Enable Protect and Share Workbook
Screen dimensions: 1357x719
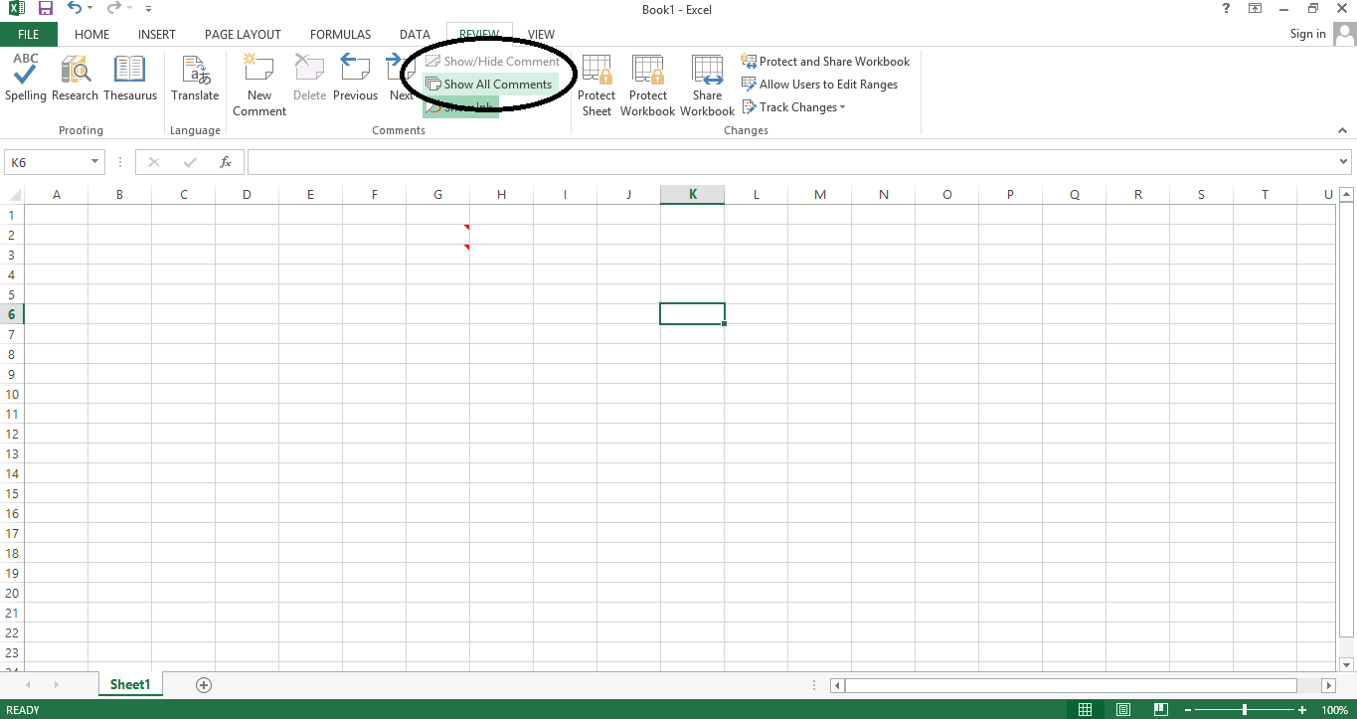pos(825,61)
